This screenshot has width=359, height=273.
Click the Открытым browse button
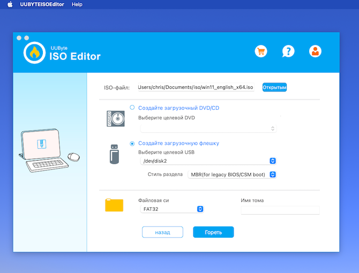tap(274, 87)
